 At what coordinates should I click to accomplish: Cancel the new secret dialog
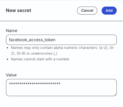pyautogui.click(x=87, y=11)
